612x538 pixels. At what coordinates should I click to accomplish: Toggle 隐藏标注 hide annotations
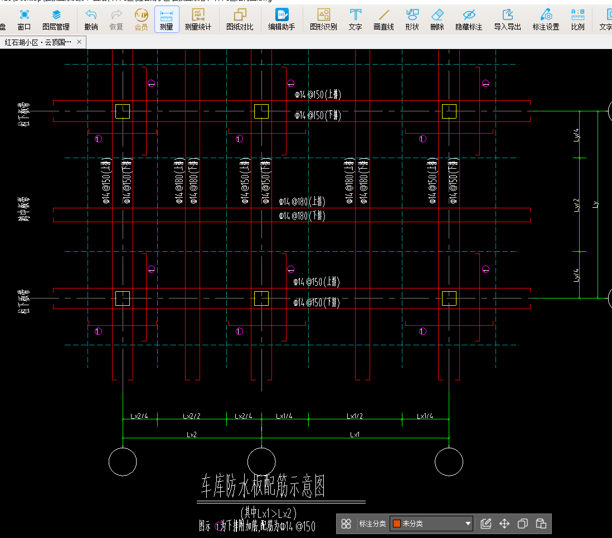[469, 20]
